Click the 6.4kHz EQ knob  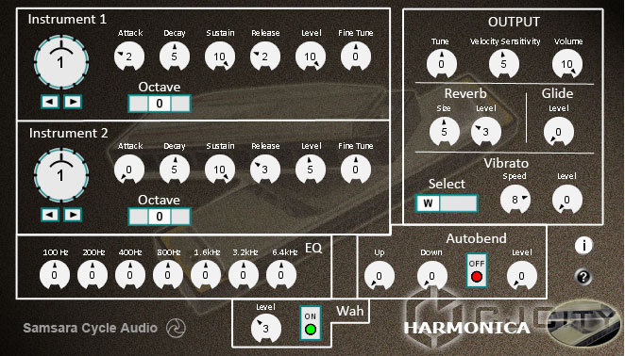(281, 274)
